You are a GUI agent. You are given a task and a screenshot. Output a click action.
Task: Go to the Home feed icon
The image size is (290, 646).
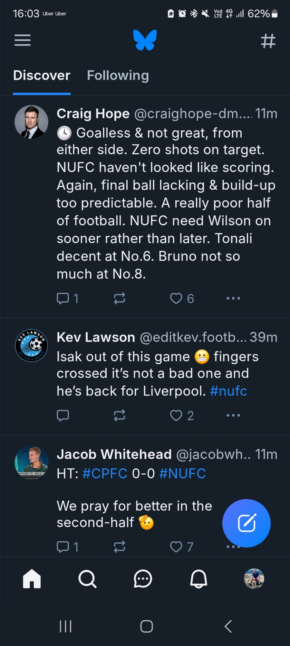32,578
